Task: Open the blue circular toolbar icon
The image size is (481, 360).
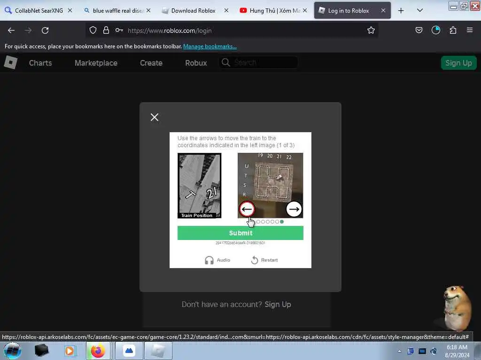Action: 436,30
